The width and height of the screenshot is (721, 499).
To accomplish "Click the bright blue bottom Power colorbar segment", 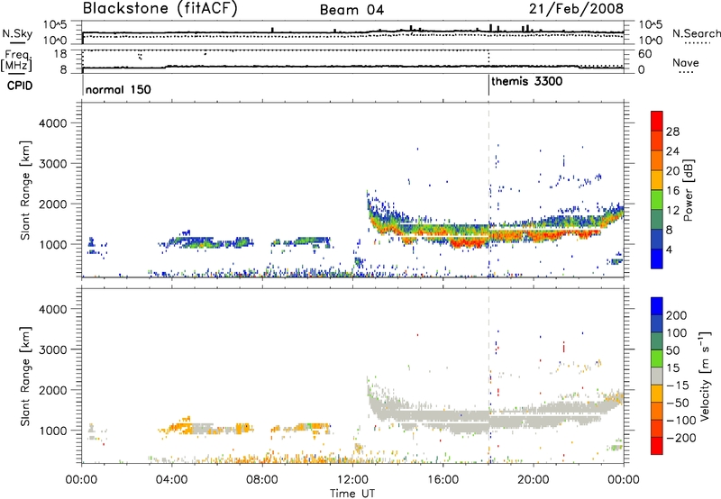I will [657, 259].
